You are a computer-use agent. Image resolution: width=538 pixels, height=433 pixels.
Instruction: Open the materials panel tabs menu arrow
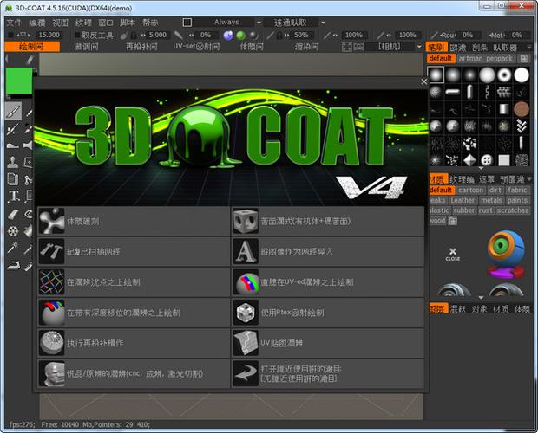point(529,179)
